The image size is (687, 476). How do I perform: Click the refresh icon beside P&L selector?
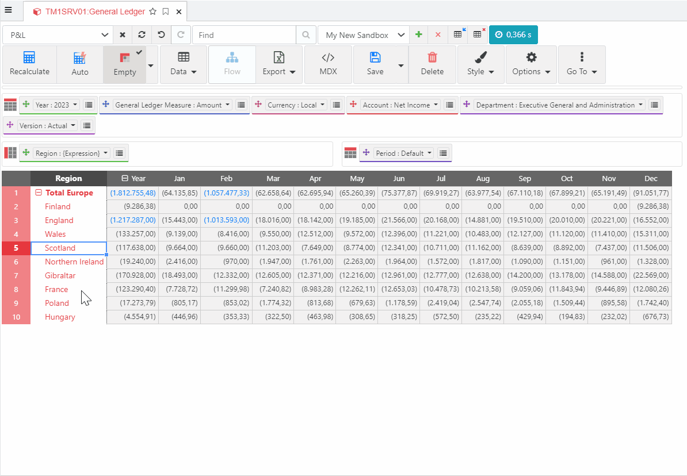pos(142,35)
